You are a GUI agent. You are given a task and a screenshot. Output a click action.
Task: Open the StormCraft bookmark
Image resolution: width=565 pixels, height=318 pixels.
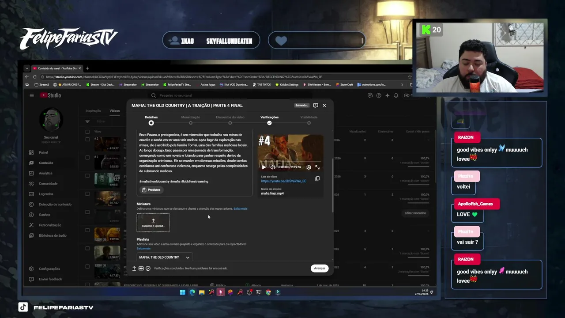point(344,85)
